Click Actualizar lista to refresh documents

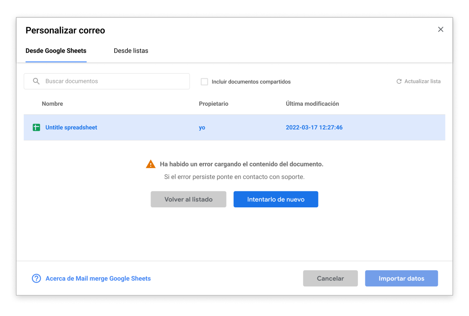tap(422, 81)
